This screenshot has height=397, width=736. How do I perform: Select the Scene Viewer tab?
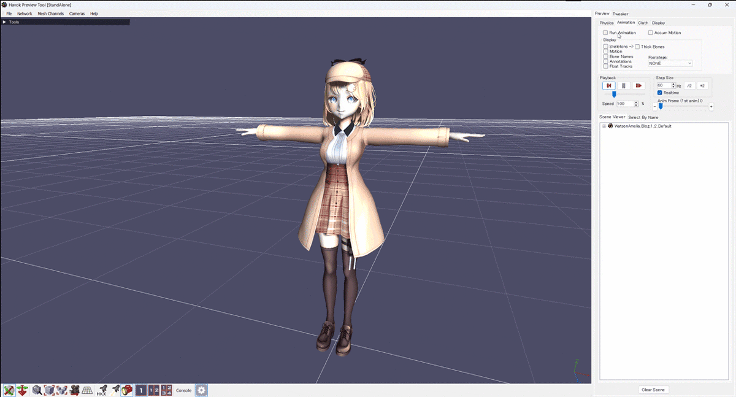(x=612, y=117)
